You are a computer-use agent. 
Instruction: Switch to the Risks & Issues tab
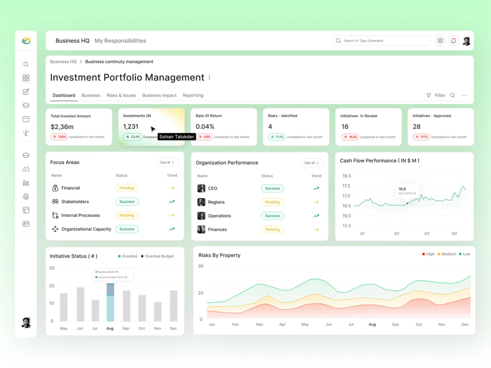click(x=121, y=95)
